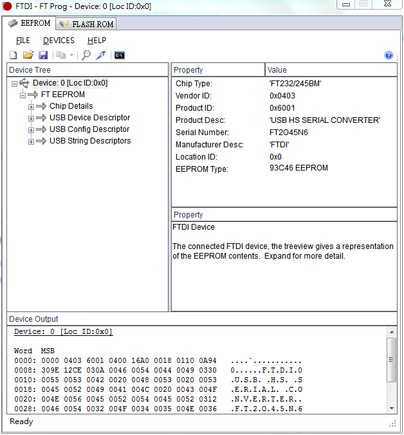Save template using the floppy disk icon
The image size is (404, 435).
pyautogui.click(x=43, y=55)
